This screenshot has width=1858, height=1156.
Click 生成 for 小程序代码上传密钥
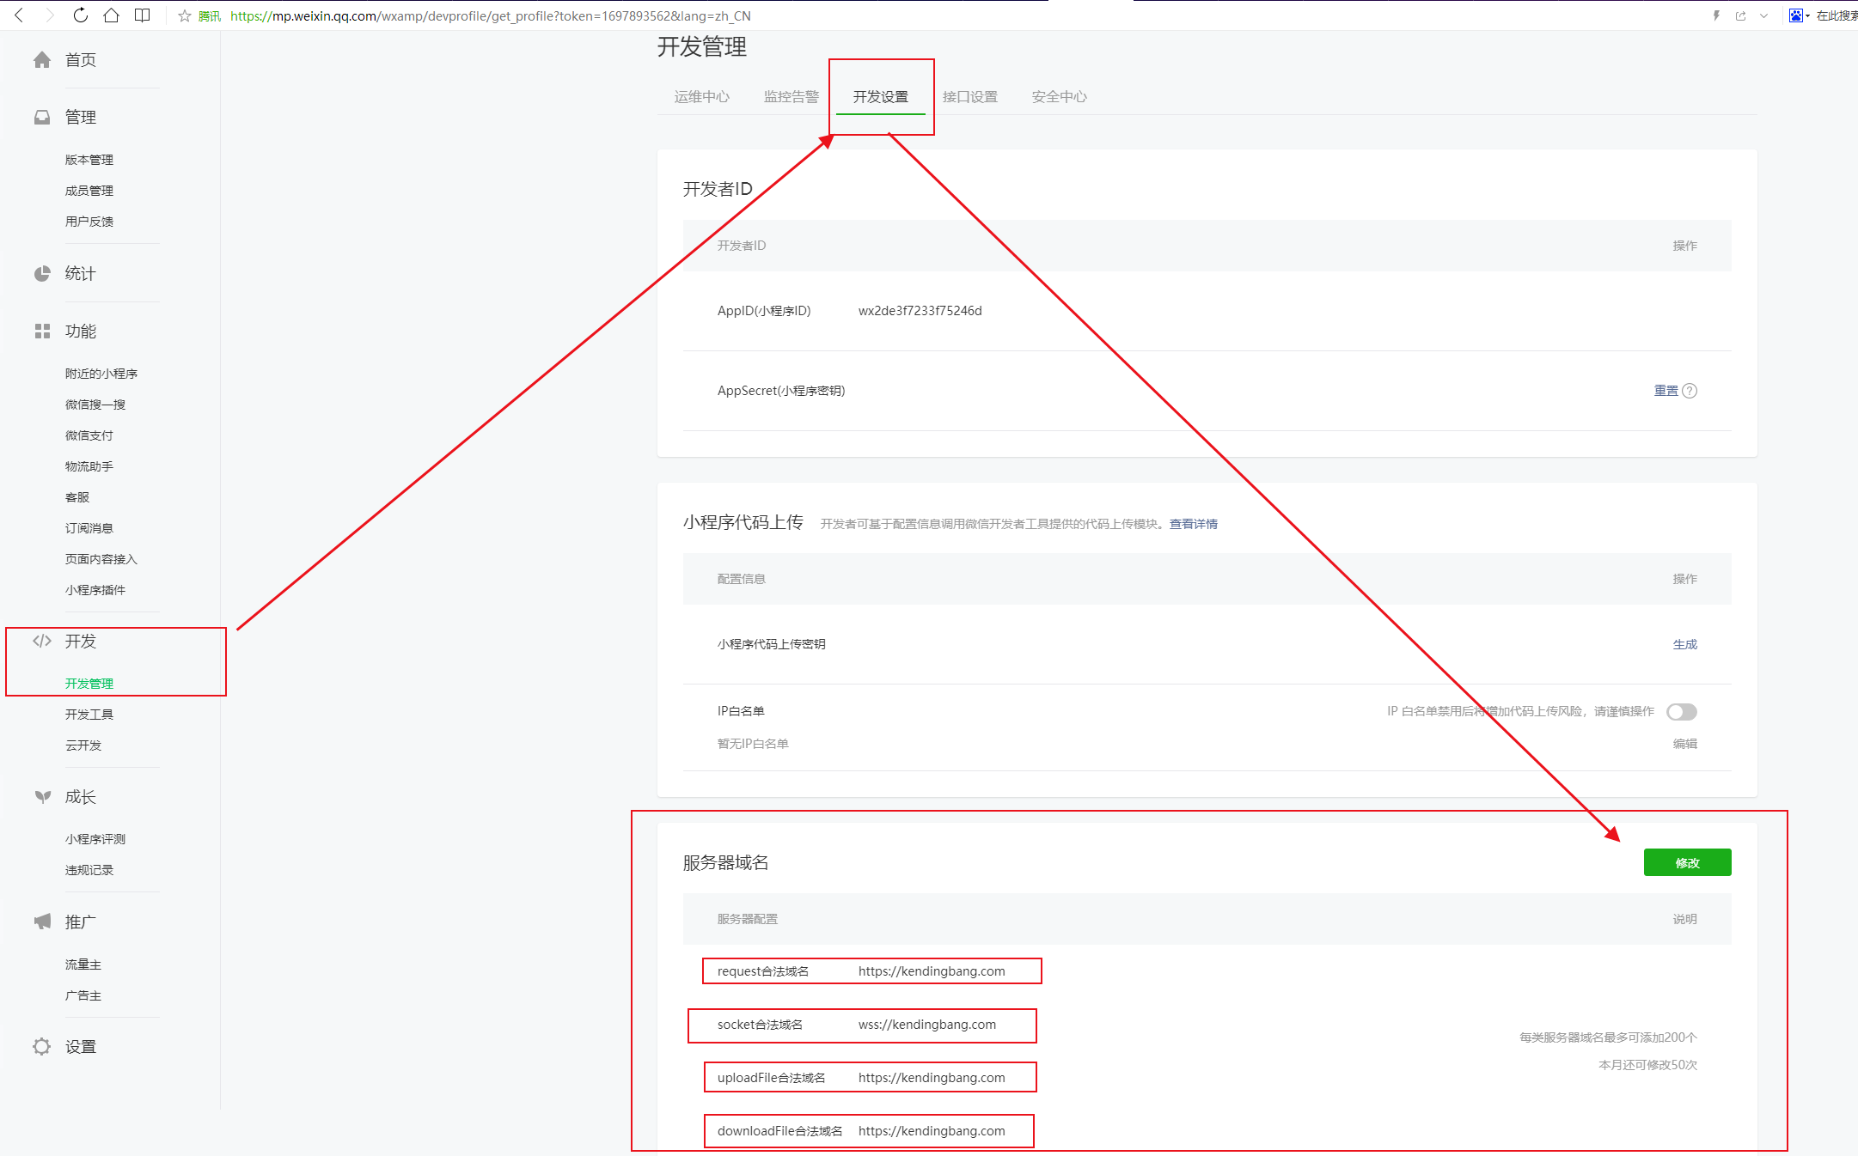click(1685, 644)
